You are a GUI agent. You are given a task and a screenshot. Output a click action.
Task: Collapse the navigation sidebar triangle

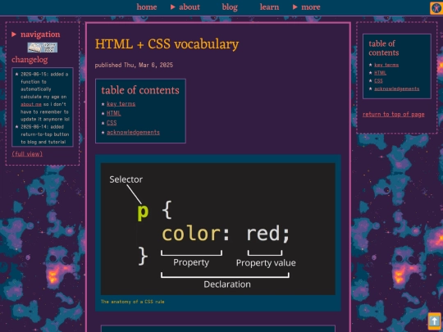coord(14,34)
